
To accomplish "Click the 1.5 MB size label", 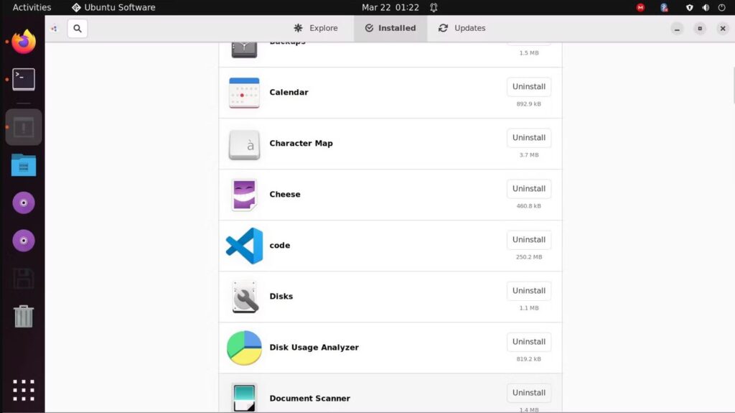I will [529, 53].
